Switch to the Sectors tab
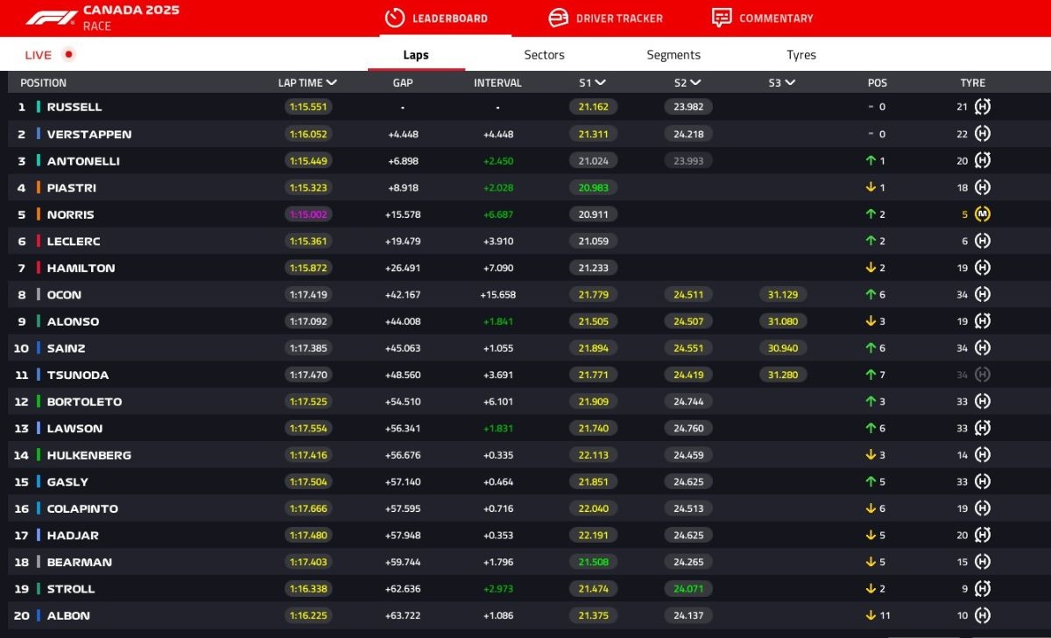This screenshot has width=1051, height=638. pyautogui.click(x=544, y=54)
